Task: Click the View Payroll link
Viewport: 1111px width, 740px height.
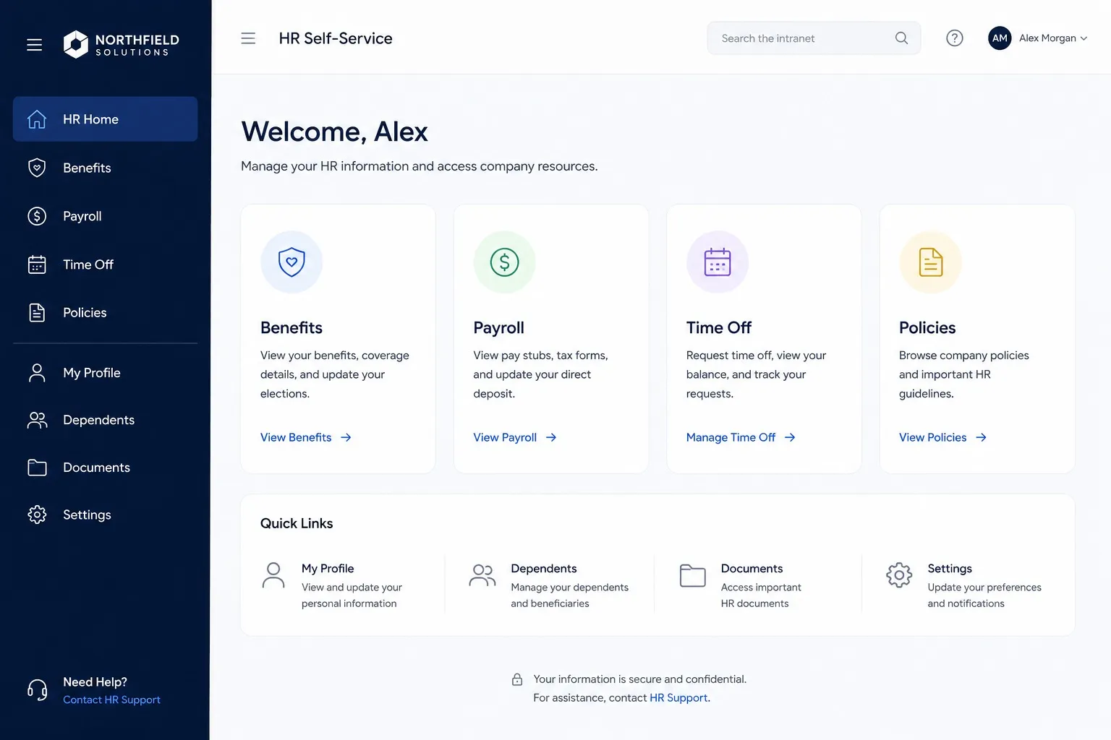Action: pyautogui.click(x=505, y=437)
